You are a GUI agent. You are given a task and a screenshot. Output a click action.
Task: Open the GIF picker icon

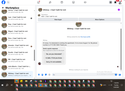(x=49, y=75)
